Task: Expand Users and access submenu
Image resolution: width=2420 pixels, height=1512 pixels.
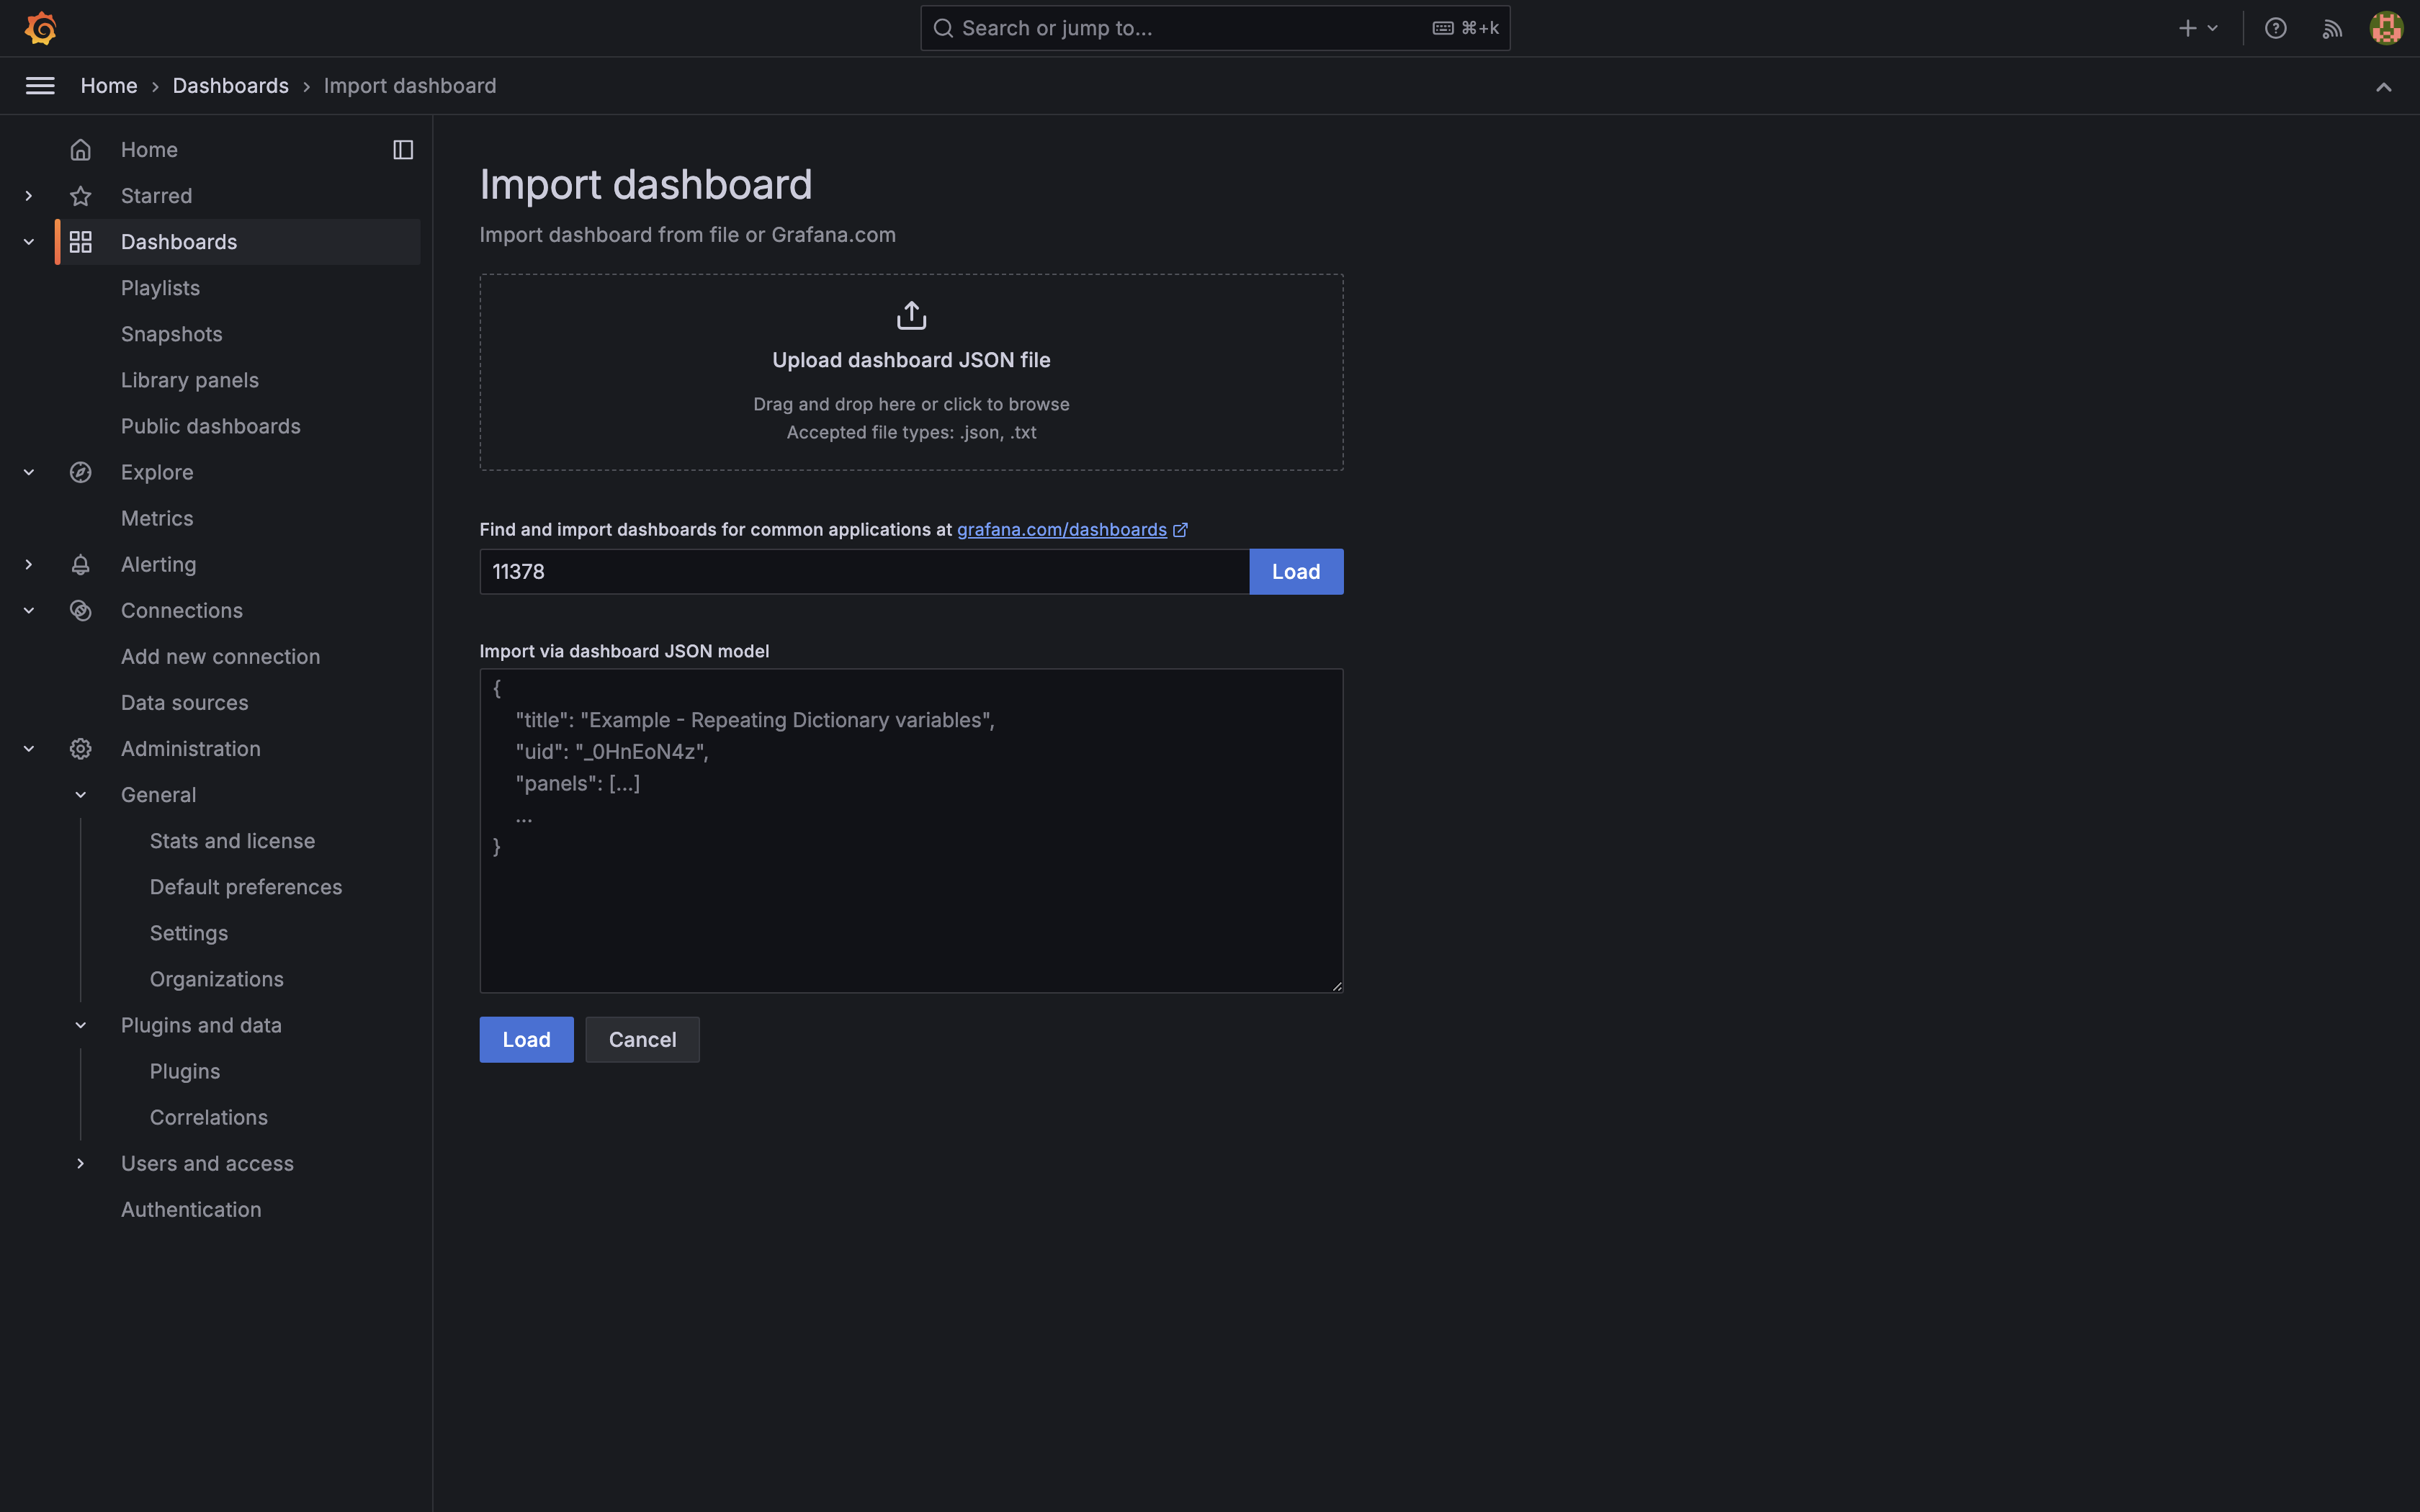Action: pos(81,1163)
